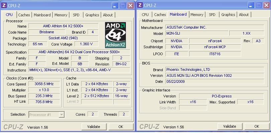Click the Max. Supported value 'x16'
271x133 pixels.
[x=250, y=102]
